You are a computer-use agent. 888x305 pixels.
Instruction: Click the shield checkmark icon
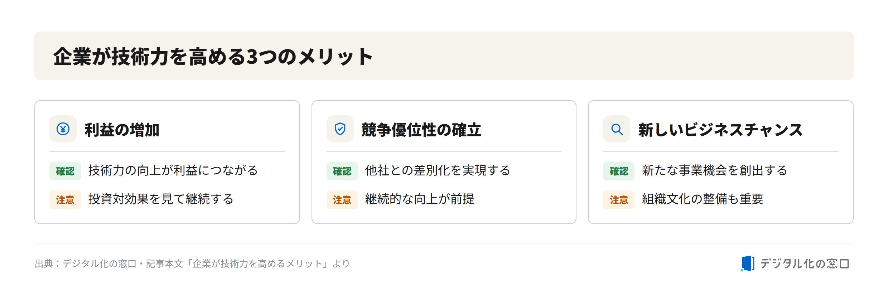click(x=340, y=129)
